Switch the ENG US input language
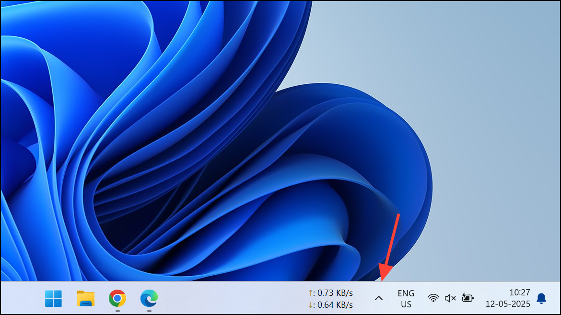The height and width of the screenshot is (315, 561). [x=406, y=299]
